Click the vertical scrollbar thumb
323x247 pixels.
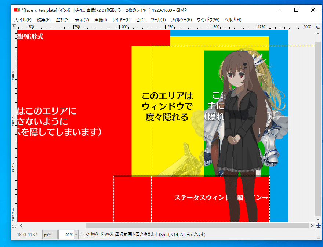[318, 129]
